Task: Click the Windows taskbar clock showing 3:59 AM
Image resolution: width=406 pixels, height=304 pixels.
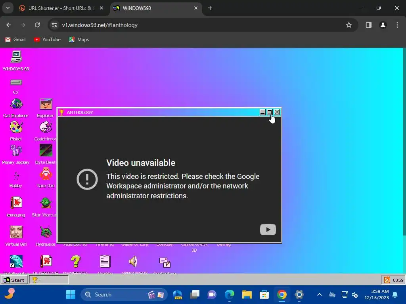Action: [377, 294]
